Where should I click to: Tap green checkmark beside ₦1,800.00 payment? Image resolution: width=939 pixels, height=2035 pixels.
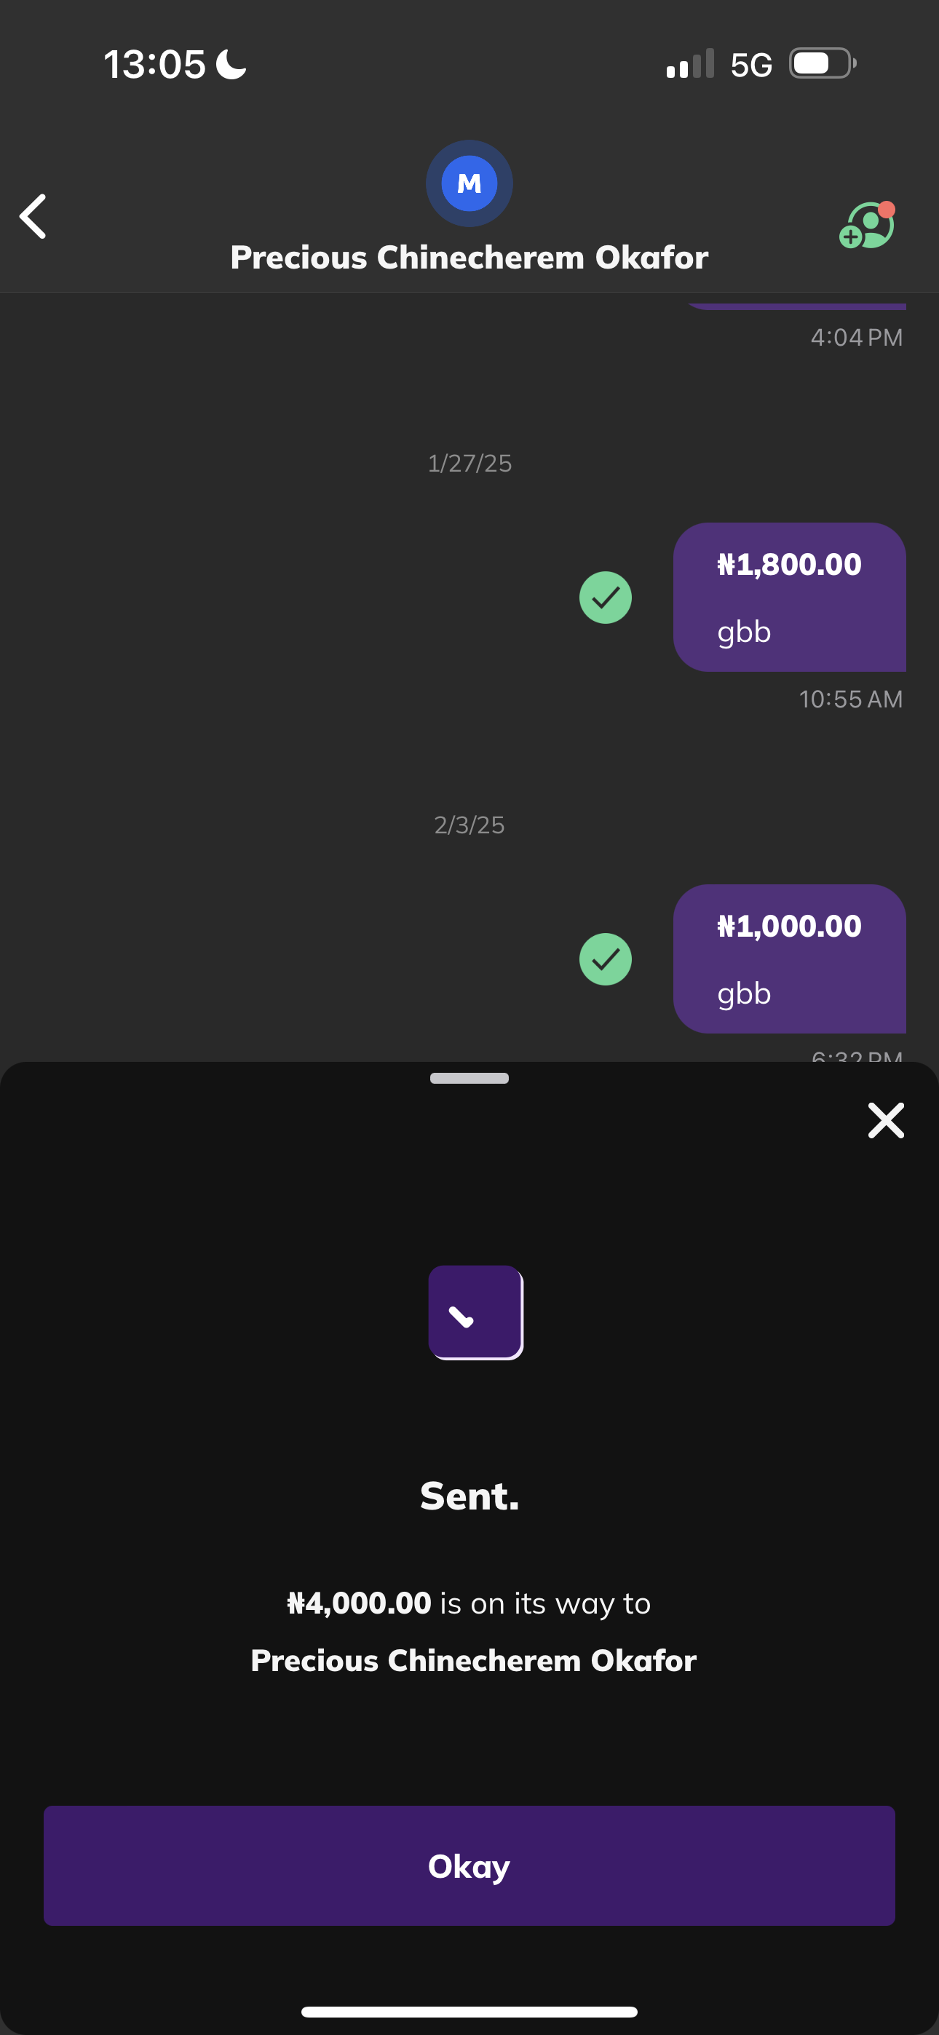(606, 598)
